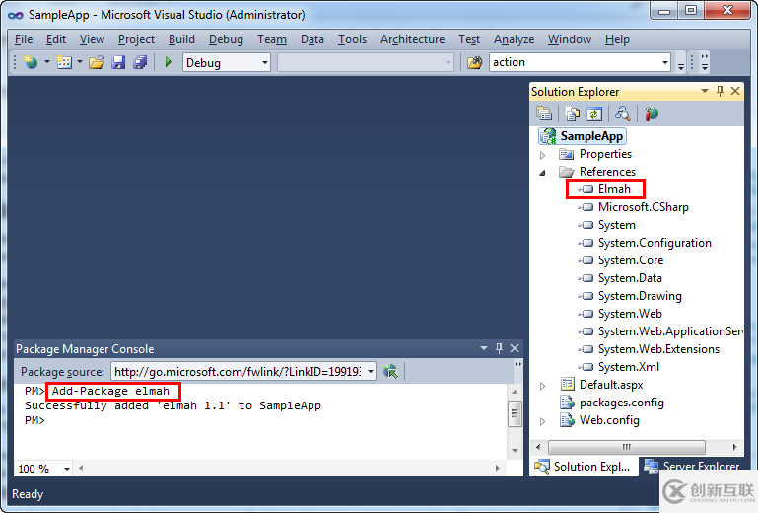Screen dimensions: 758x513
Task: Open the Data menu
Action: [x=312, y=39]
